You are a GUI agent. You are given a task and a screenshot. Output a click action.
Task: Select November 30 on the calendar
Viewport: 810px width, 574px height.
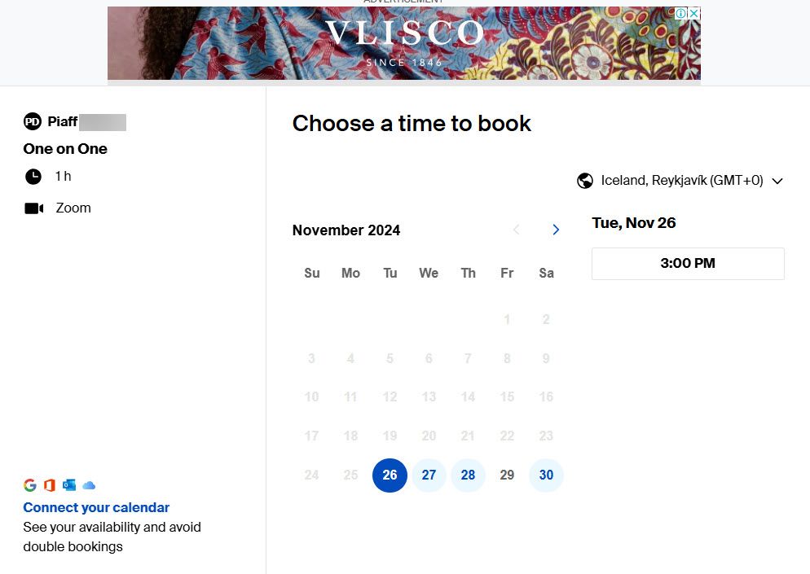(x=546, y=475)
